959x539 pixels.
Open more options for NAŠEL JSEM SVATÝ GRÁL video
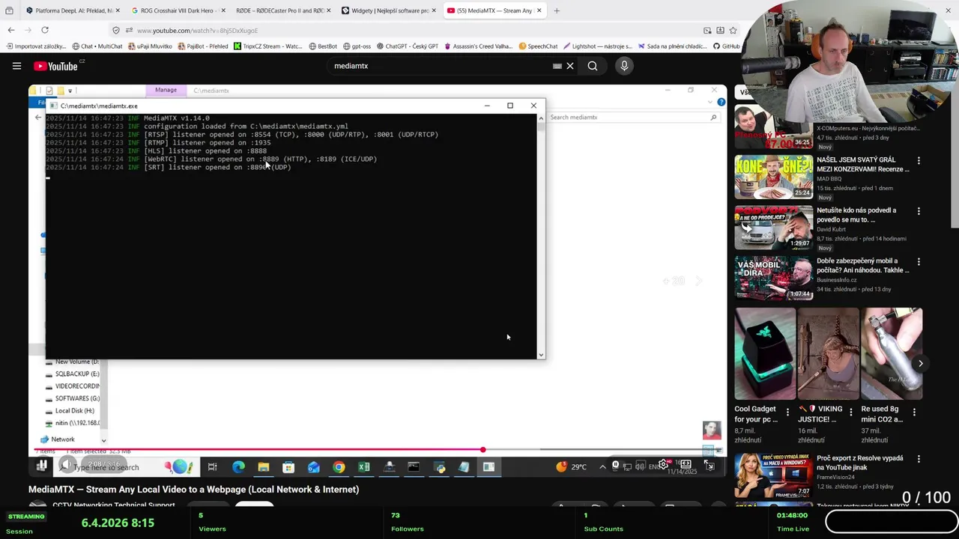pyautogui.click(x=919, y=160)
